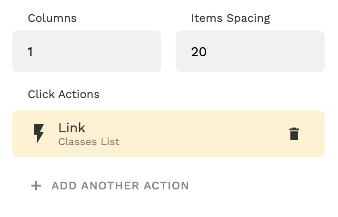
Task: Click the lightning bolt action icon
Action: tap(39, 134)
